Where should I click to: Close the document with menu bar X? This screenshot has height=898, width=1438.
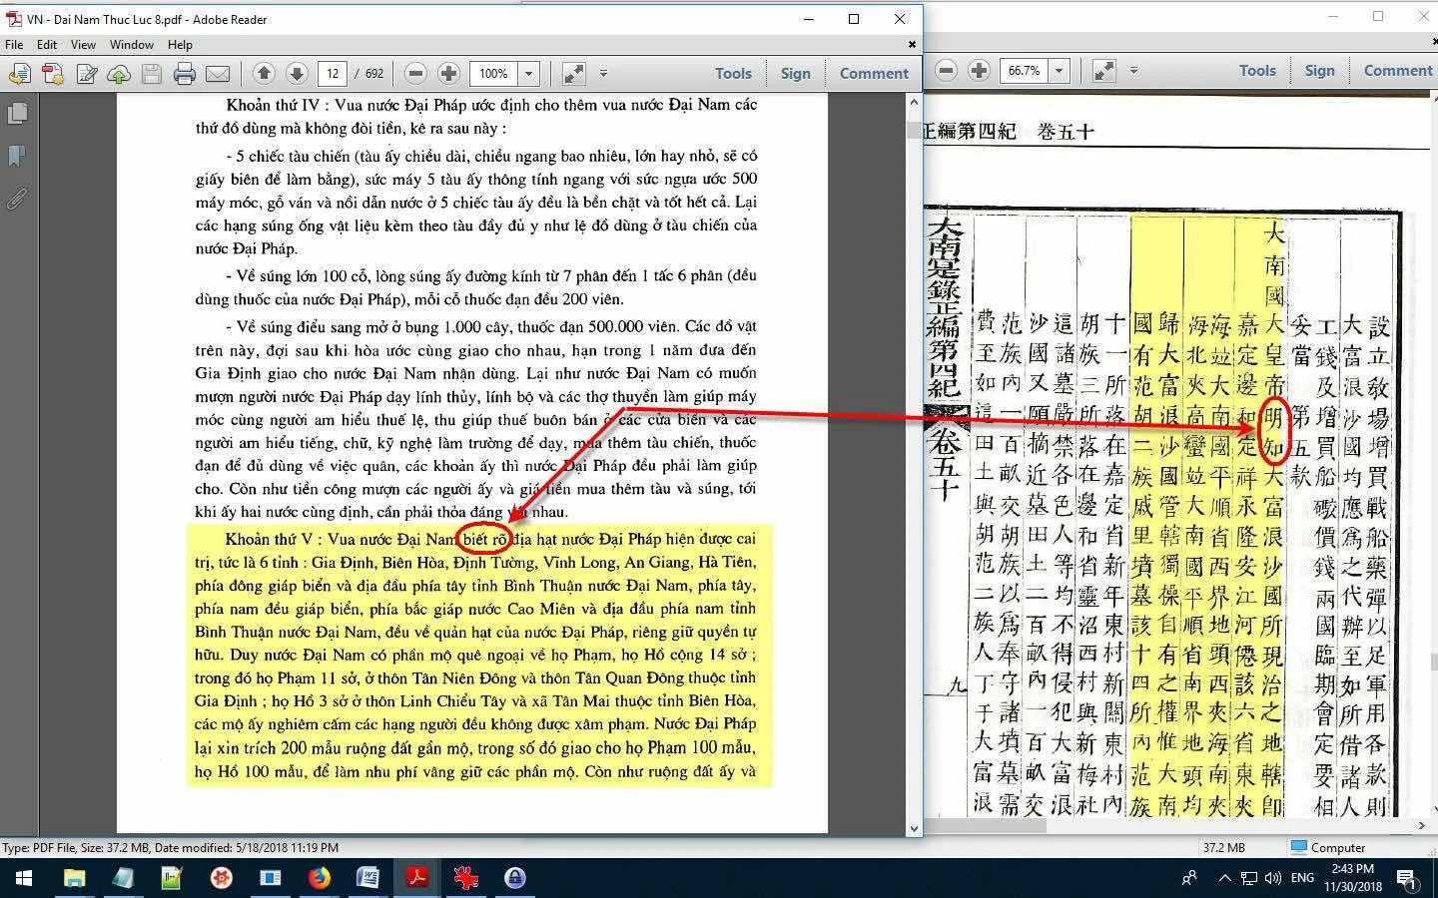click(912, 45)
